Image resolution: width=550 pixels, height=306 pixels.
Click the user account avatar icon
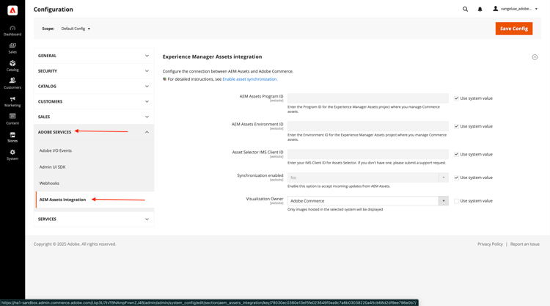tap(495, 9)
